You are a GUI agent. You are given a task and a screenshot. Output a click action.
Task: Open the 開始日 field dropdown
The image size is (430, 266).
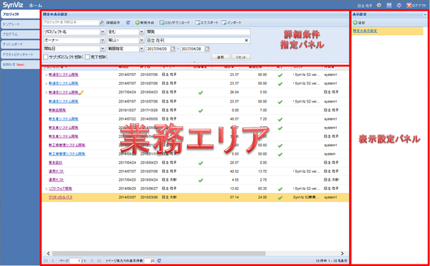click(102, 49)
